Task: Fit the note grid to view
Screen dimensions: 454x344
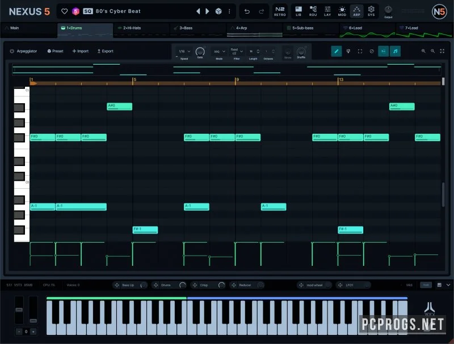Action: [x=442, y=51]
